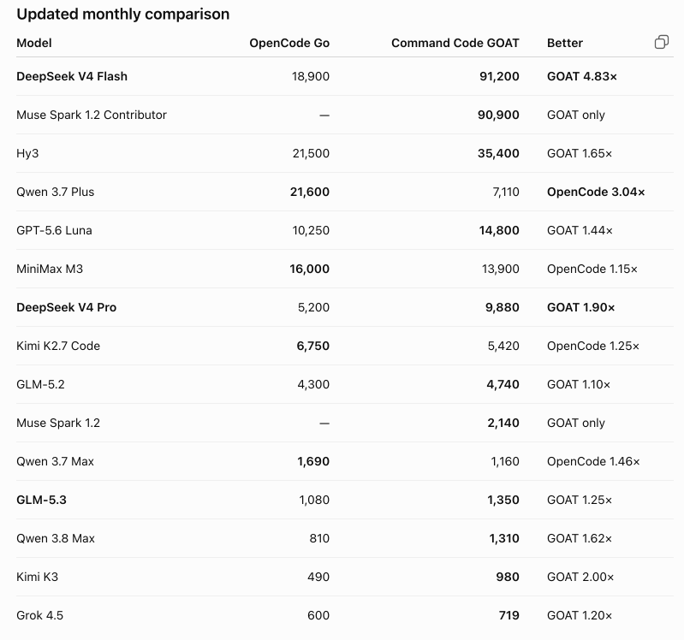Viewport: 684px width, 640px height.
Task: Select the OpenCode 3.04× result cell
Action: coord(596,192)
